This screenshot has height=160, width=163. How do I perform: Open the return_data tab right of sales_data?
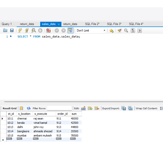pyautogui.click(x=70, y=24)
